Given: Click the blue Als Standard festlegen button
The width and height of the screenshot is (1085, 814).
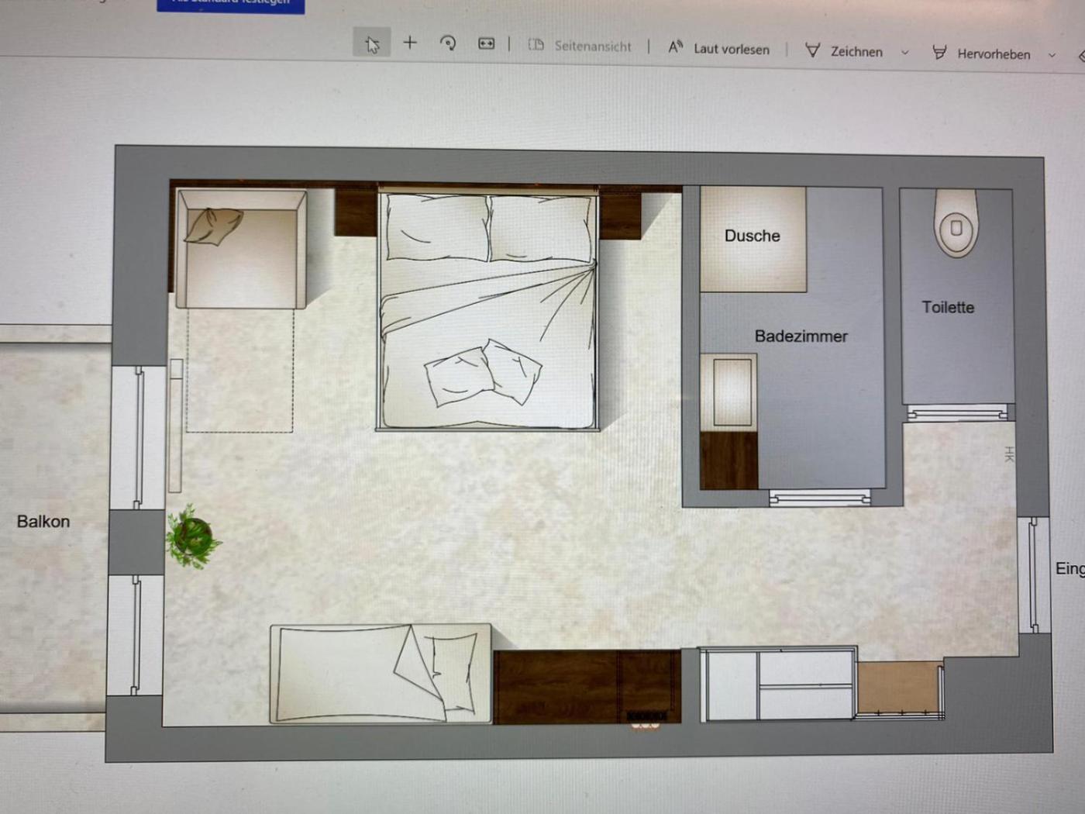Looking at the screenshot, I should click(231, 5).
